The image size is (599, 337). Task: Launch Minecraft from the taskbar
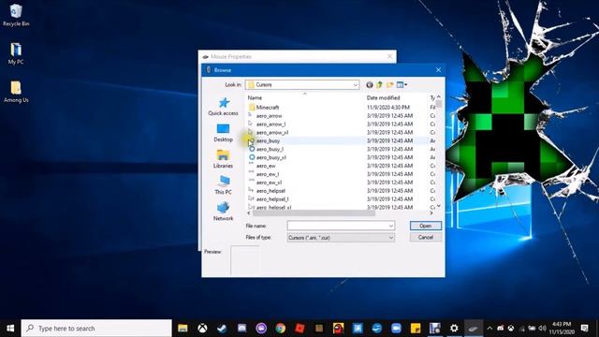click(x=319, y=329)
